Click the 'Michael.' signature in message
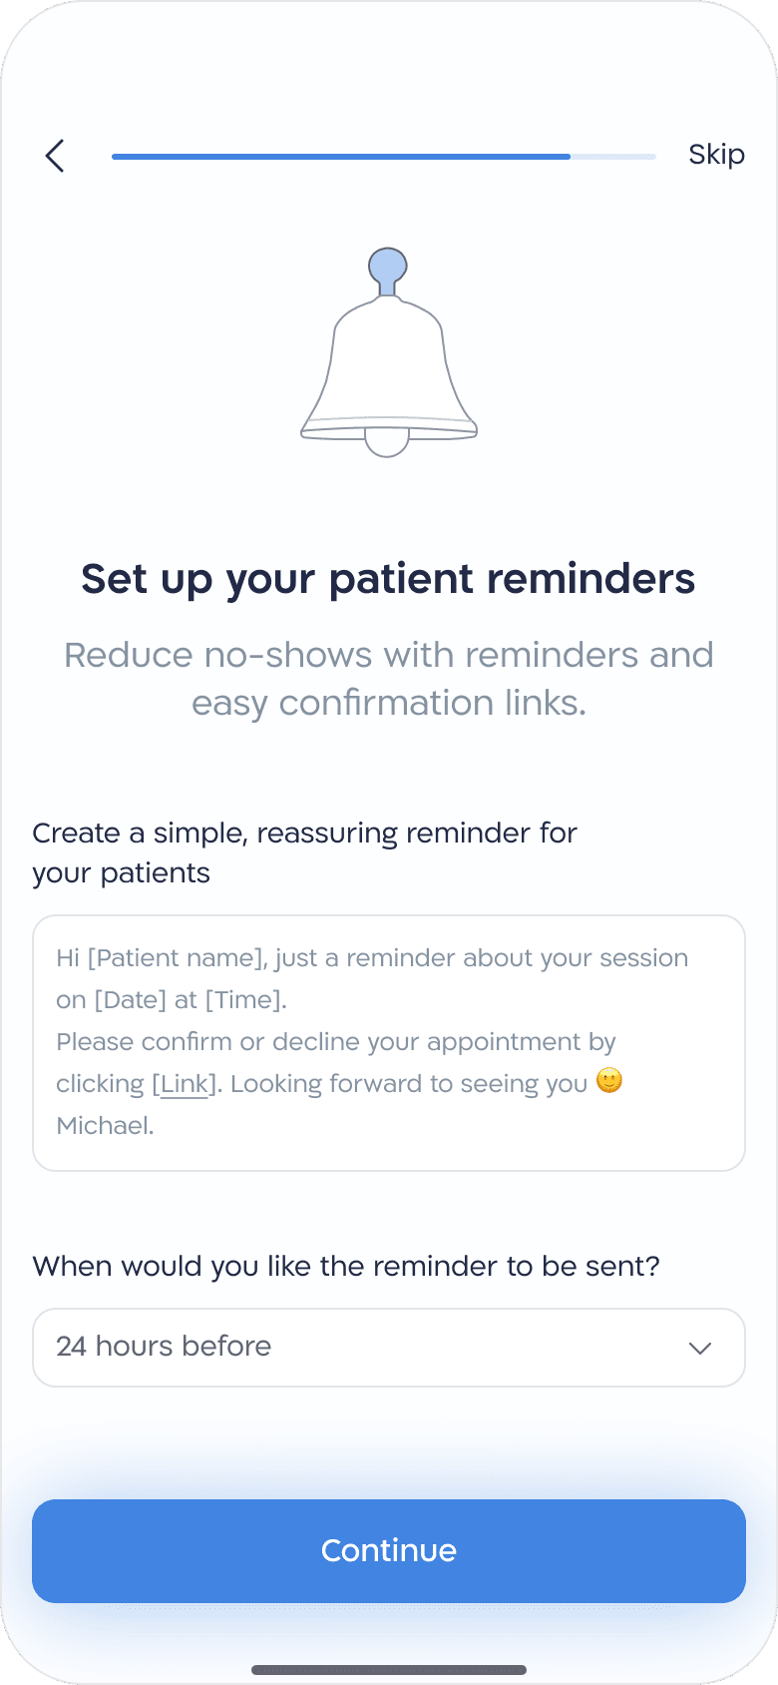Viewport: 778px width, 1685px height. 106,1126
